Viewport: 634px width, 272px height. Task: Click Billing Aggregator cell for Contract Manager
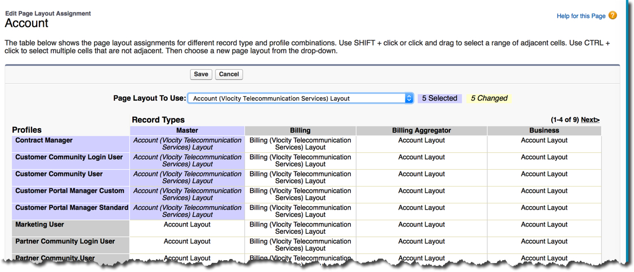pos(421,144)
